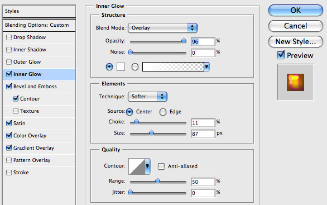Image resolution: width=327 pixels, height=205 pixels.
Task: Open the Color Overlay settings
Action: (30, 136)
